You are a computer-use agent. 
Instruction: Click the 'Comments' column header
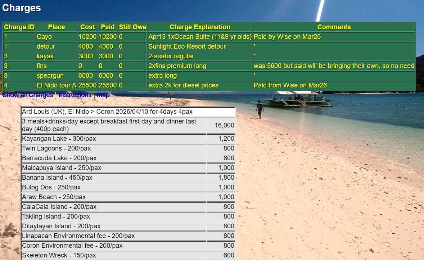pos(334,27)
